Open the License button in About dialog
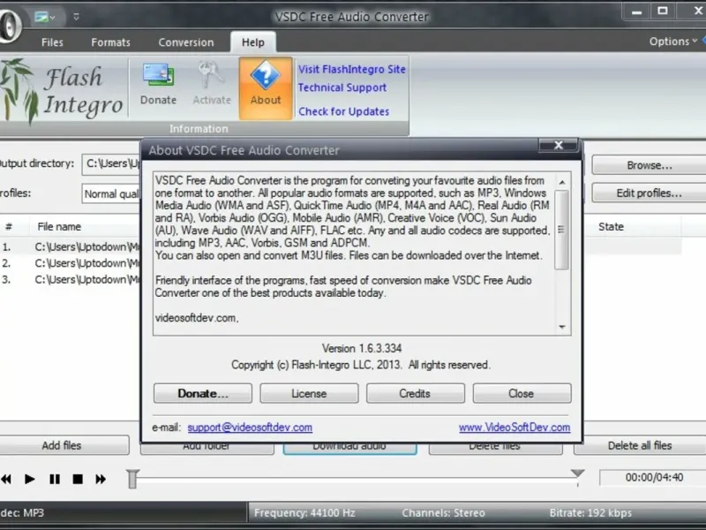The image size is (706, 530). coord(309,393)
